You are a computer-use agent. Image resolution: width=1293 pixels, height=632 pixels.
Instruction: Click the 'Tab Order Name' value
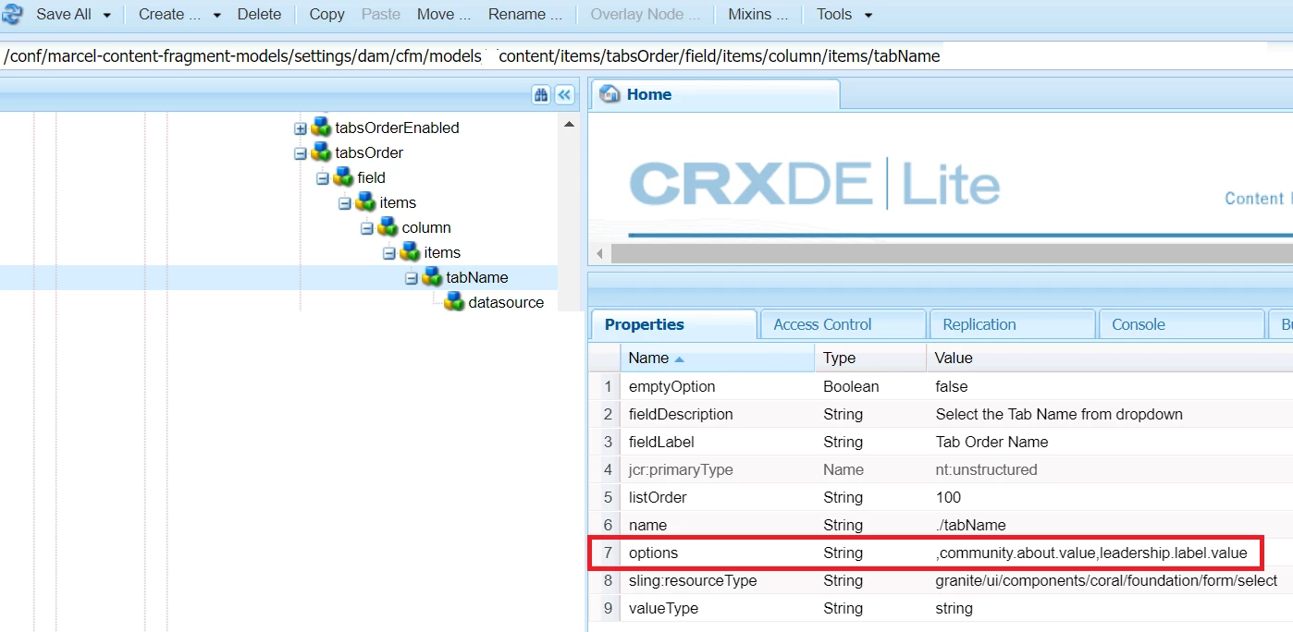991,442
